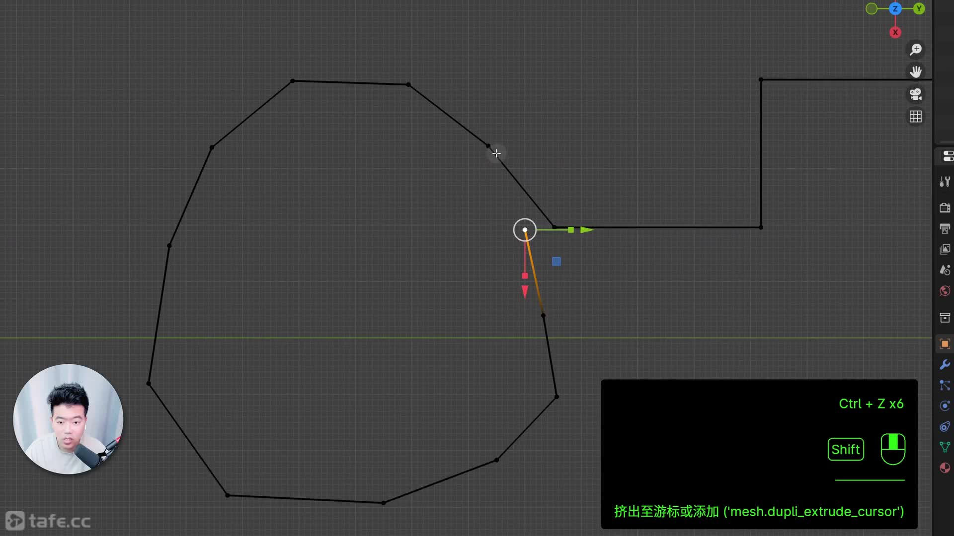Open the View Layer properties tab
The height and width of the screenshot is (536, 954).
click(x=945, y=249)
